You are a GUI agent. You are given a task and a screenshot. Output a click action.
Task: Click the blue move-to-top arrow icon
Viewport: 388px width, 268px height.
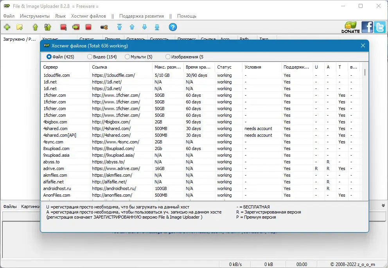click(120, 27)
